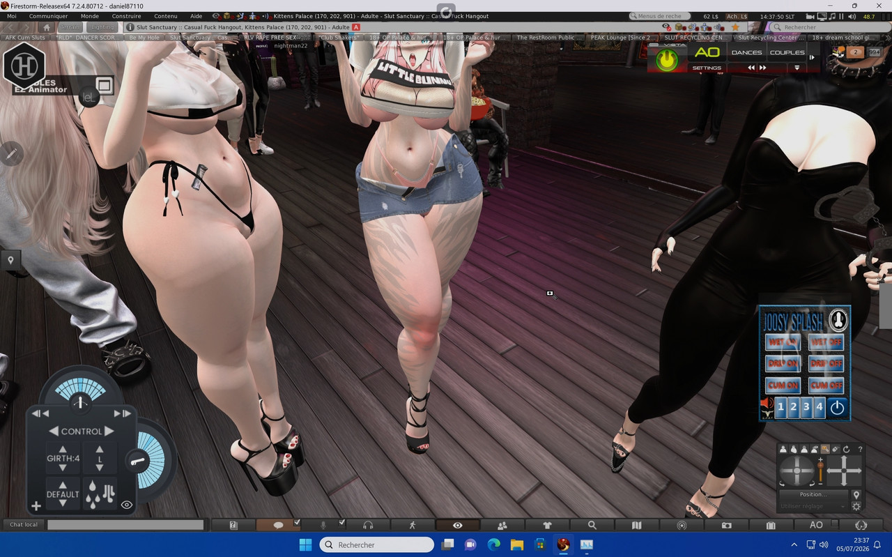Click the green Vista AO power button
892x557 pixels.
point(667,61)
